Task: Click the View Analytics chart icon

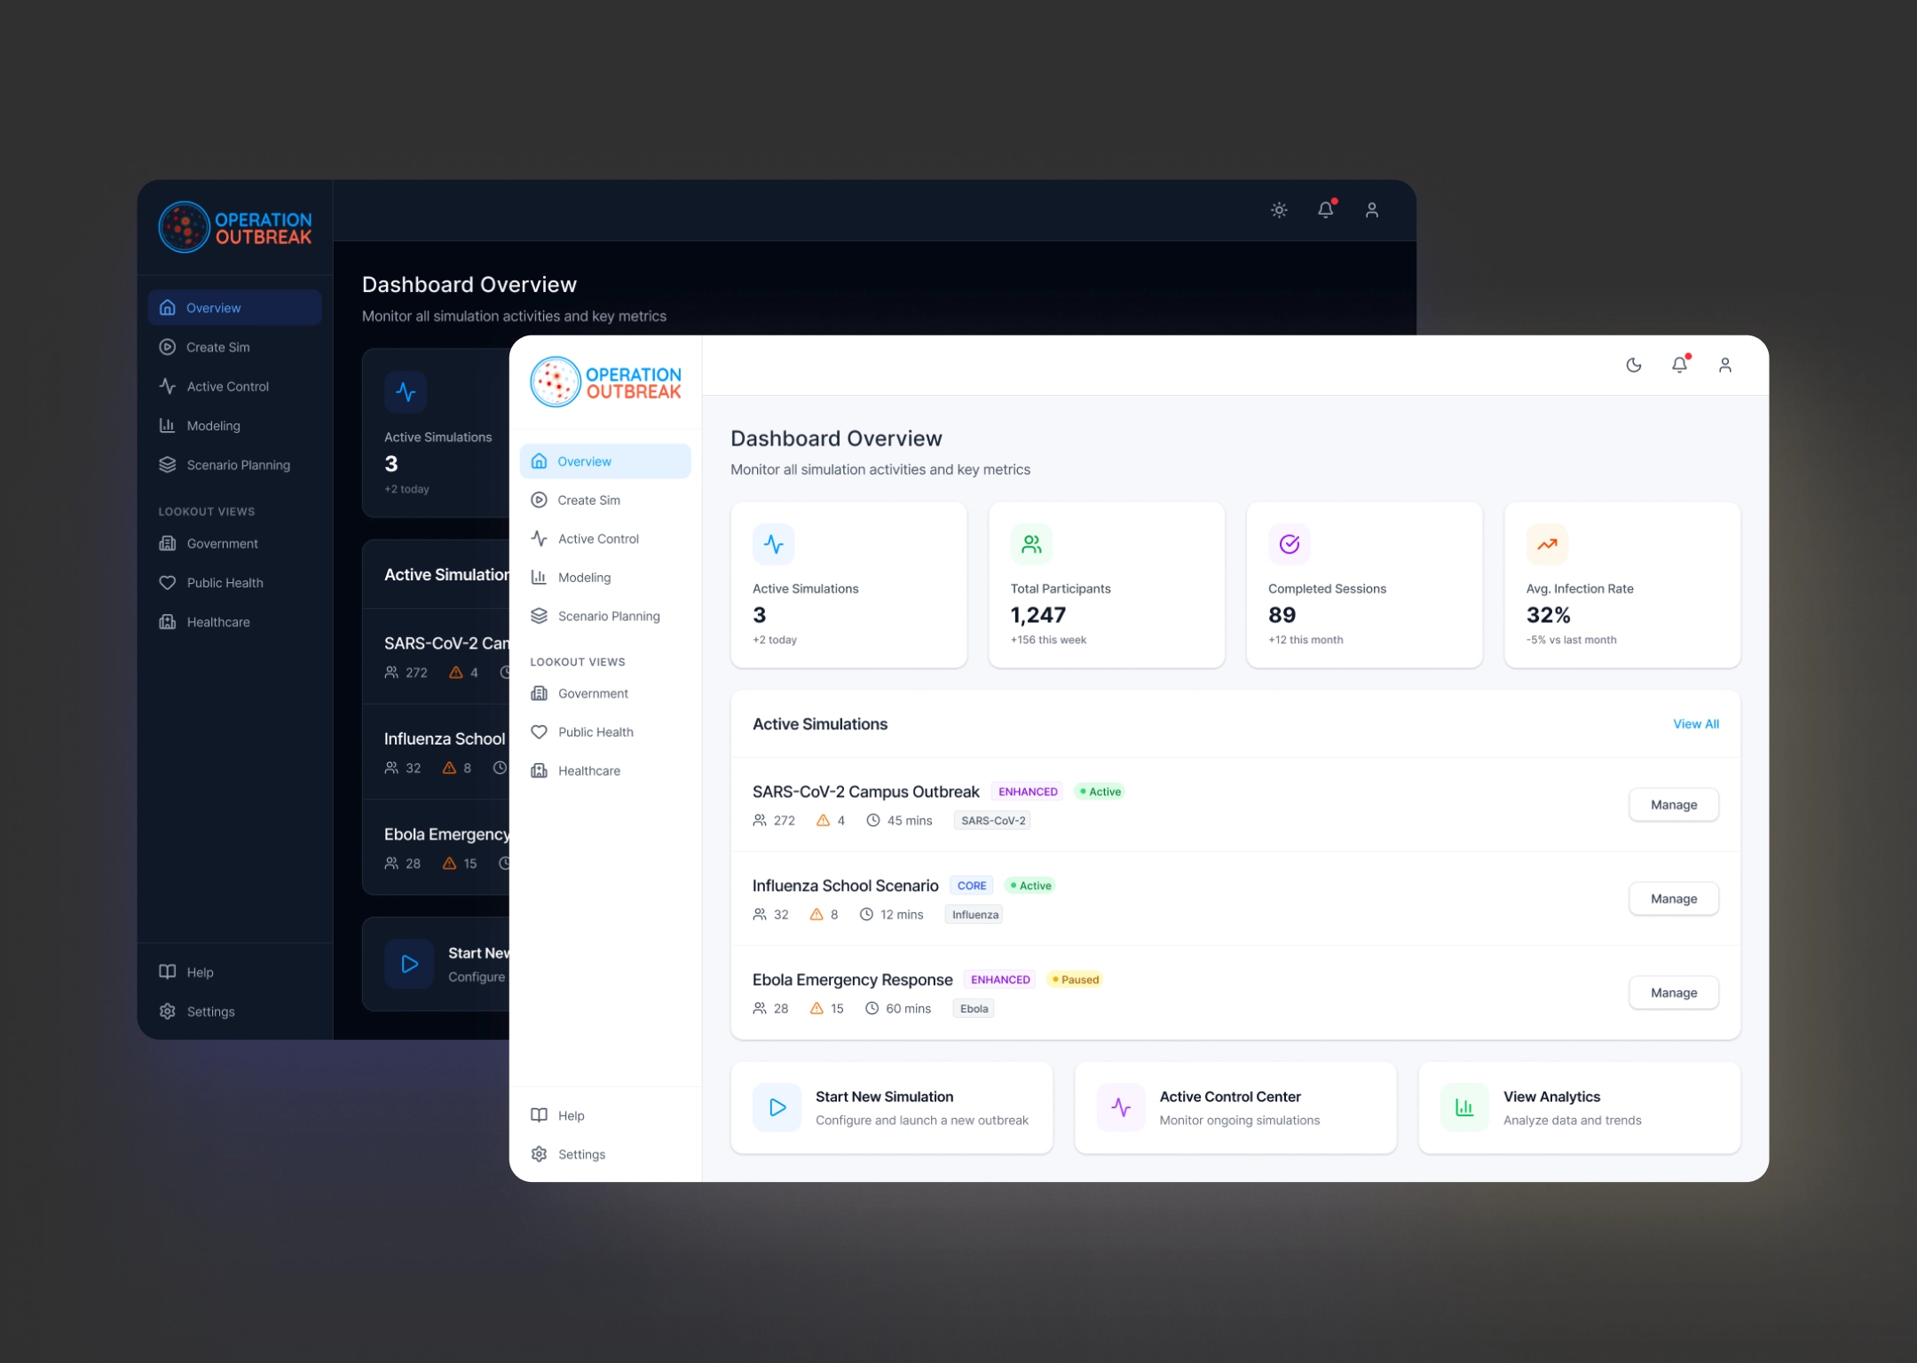Action: (x=1463, y=1107)
